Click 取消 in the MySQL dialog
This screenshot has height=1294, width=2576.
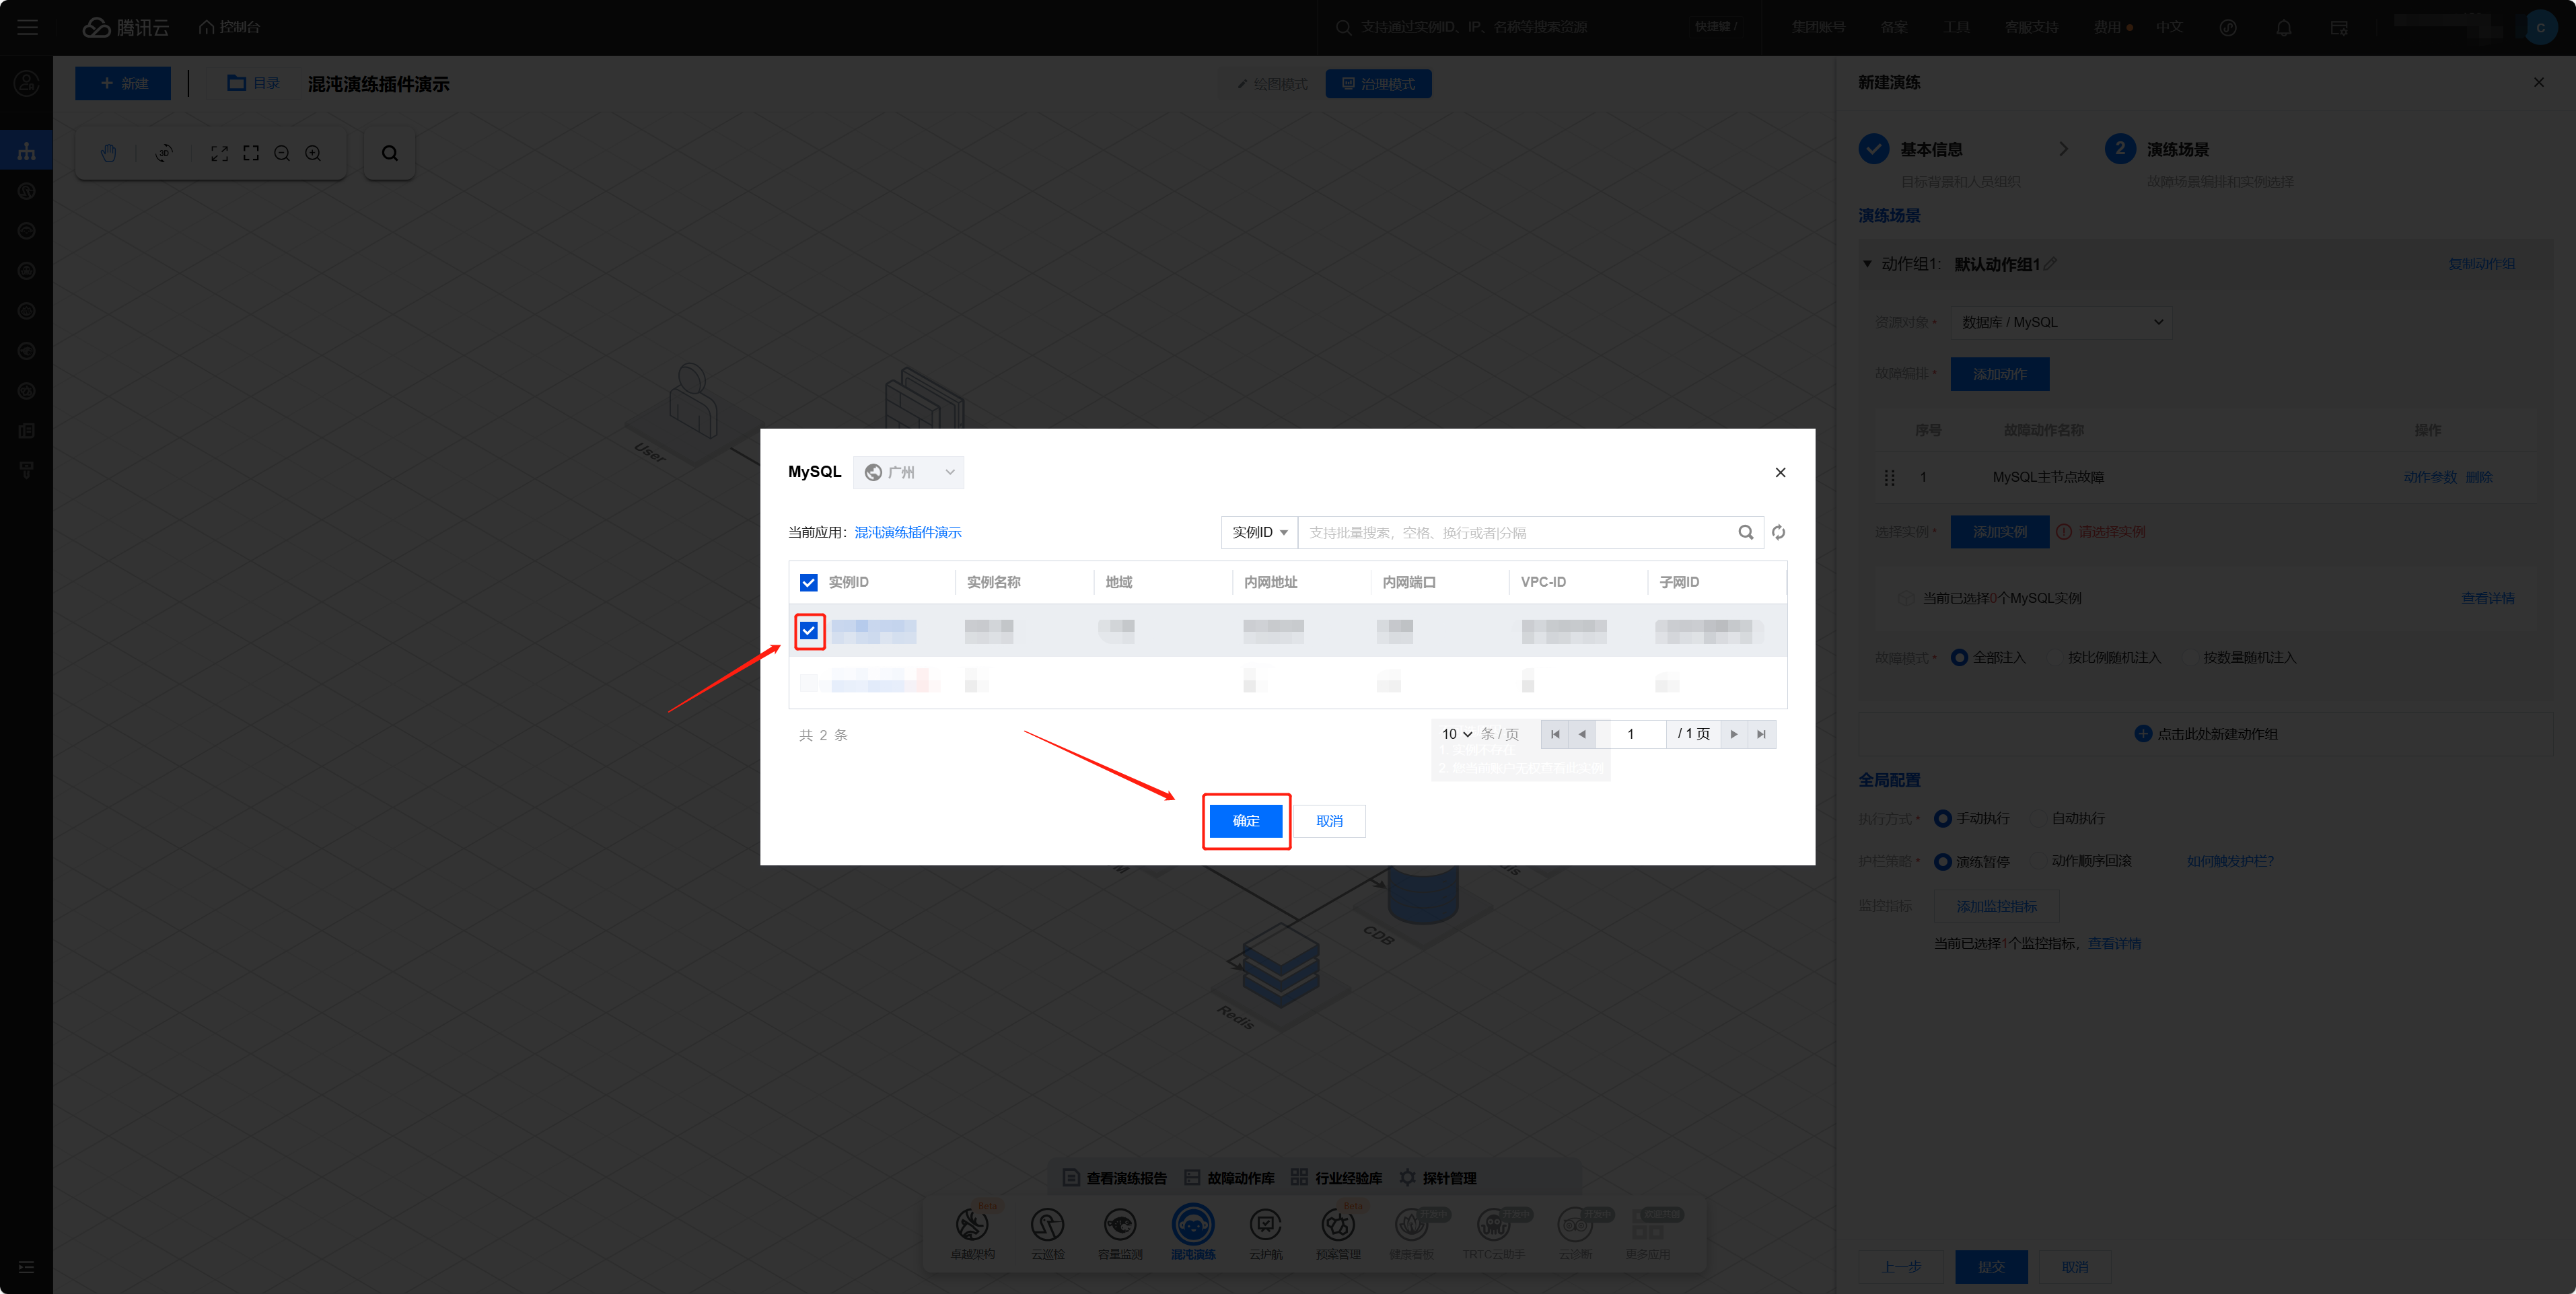pos(1329,821)
